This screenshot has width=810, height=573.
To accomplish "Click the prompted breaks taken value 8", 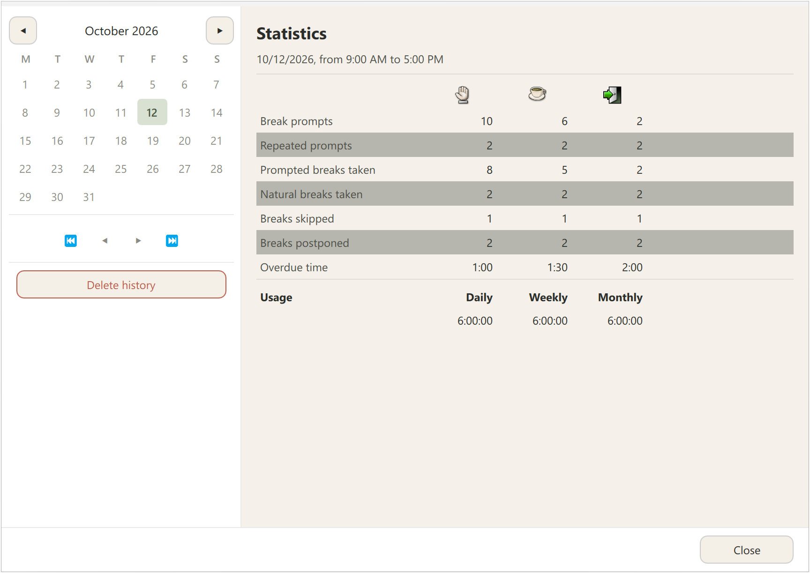I will pyautogui.click(x=489, y=170).
